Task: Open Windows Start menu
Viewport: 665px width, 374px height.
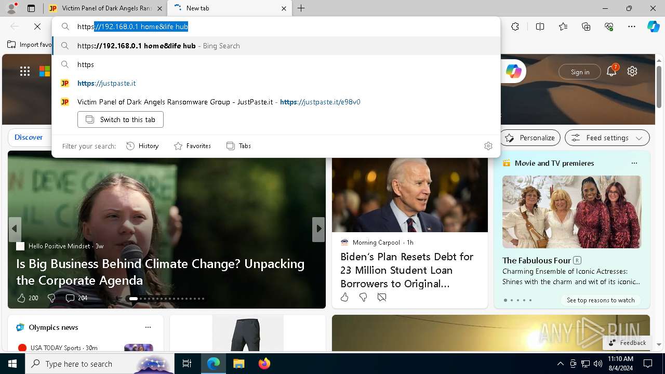Action: point(12,364)
